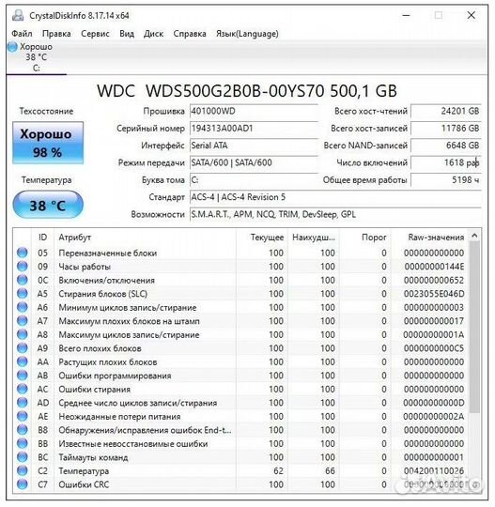495x507 pixels.
Task: Click the Атрибут column header
Action: pos(146,237)
